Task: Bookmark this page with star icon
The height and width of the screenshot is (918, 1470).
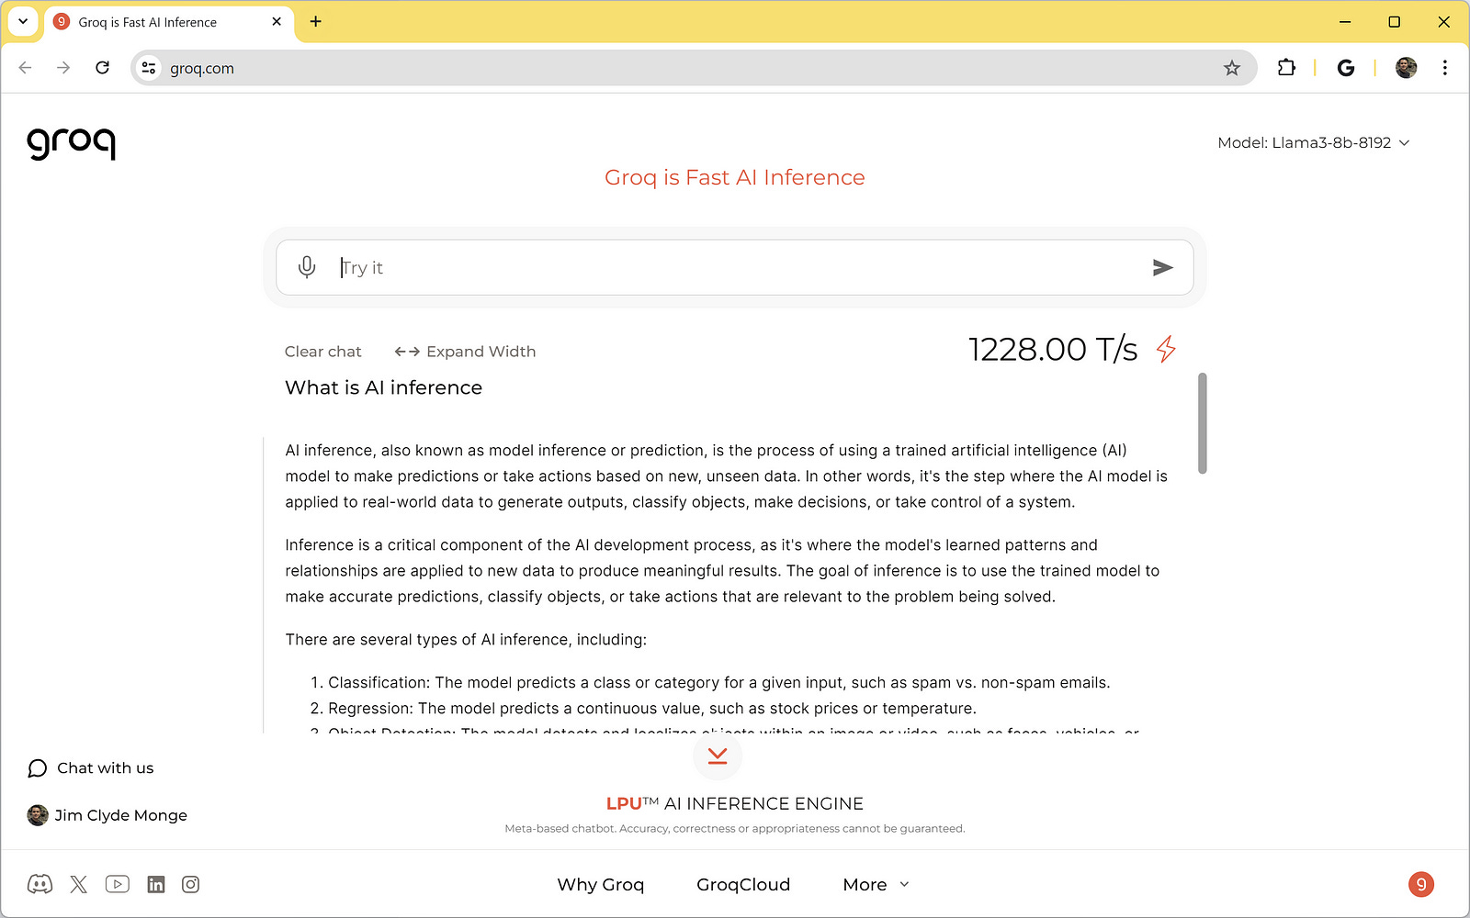Action: point(1232,68)
